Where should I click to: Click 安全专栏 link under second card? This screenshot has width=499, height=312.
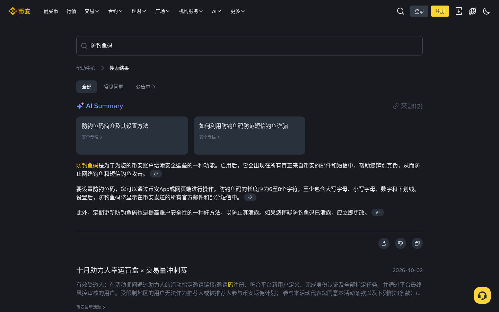pyautogui.click(x=210, y=137)
